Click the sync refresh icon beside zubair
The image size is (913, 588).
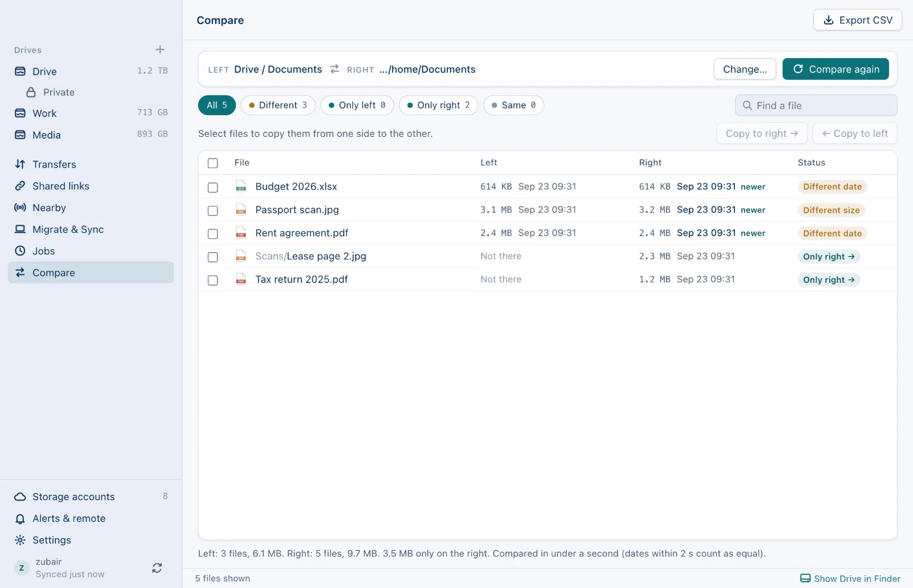[157, 568]
